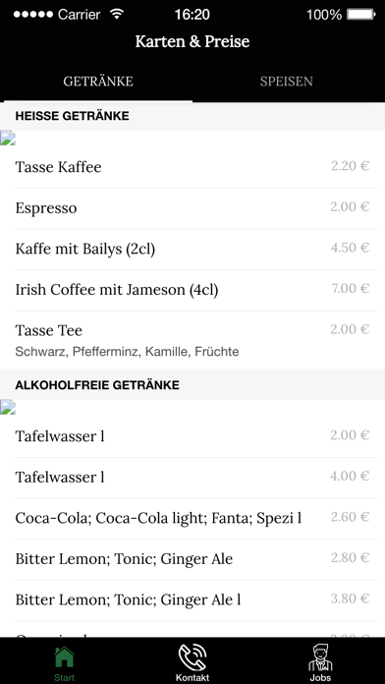385x684 pixels.
Task: Open Kontakt via phone icon
Action: point(192,658)
